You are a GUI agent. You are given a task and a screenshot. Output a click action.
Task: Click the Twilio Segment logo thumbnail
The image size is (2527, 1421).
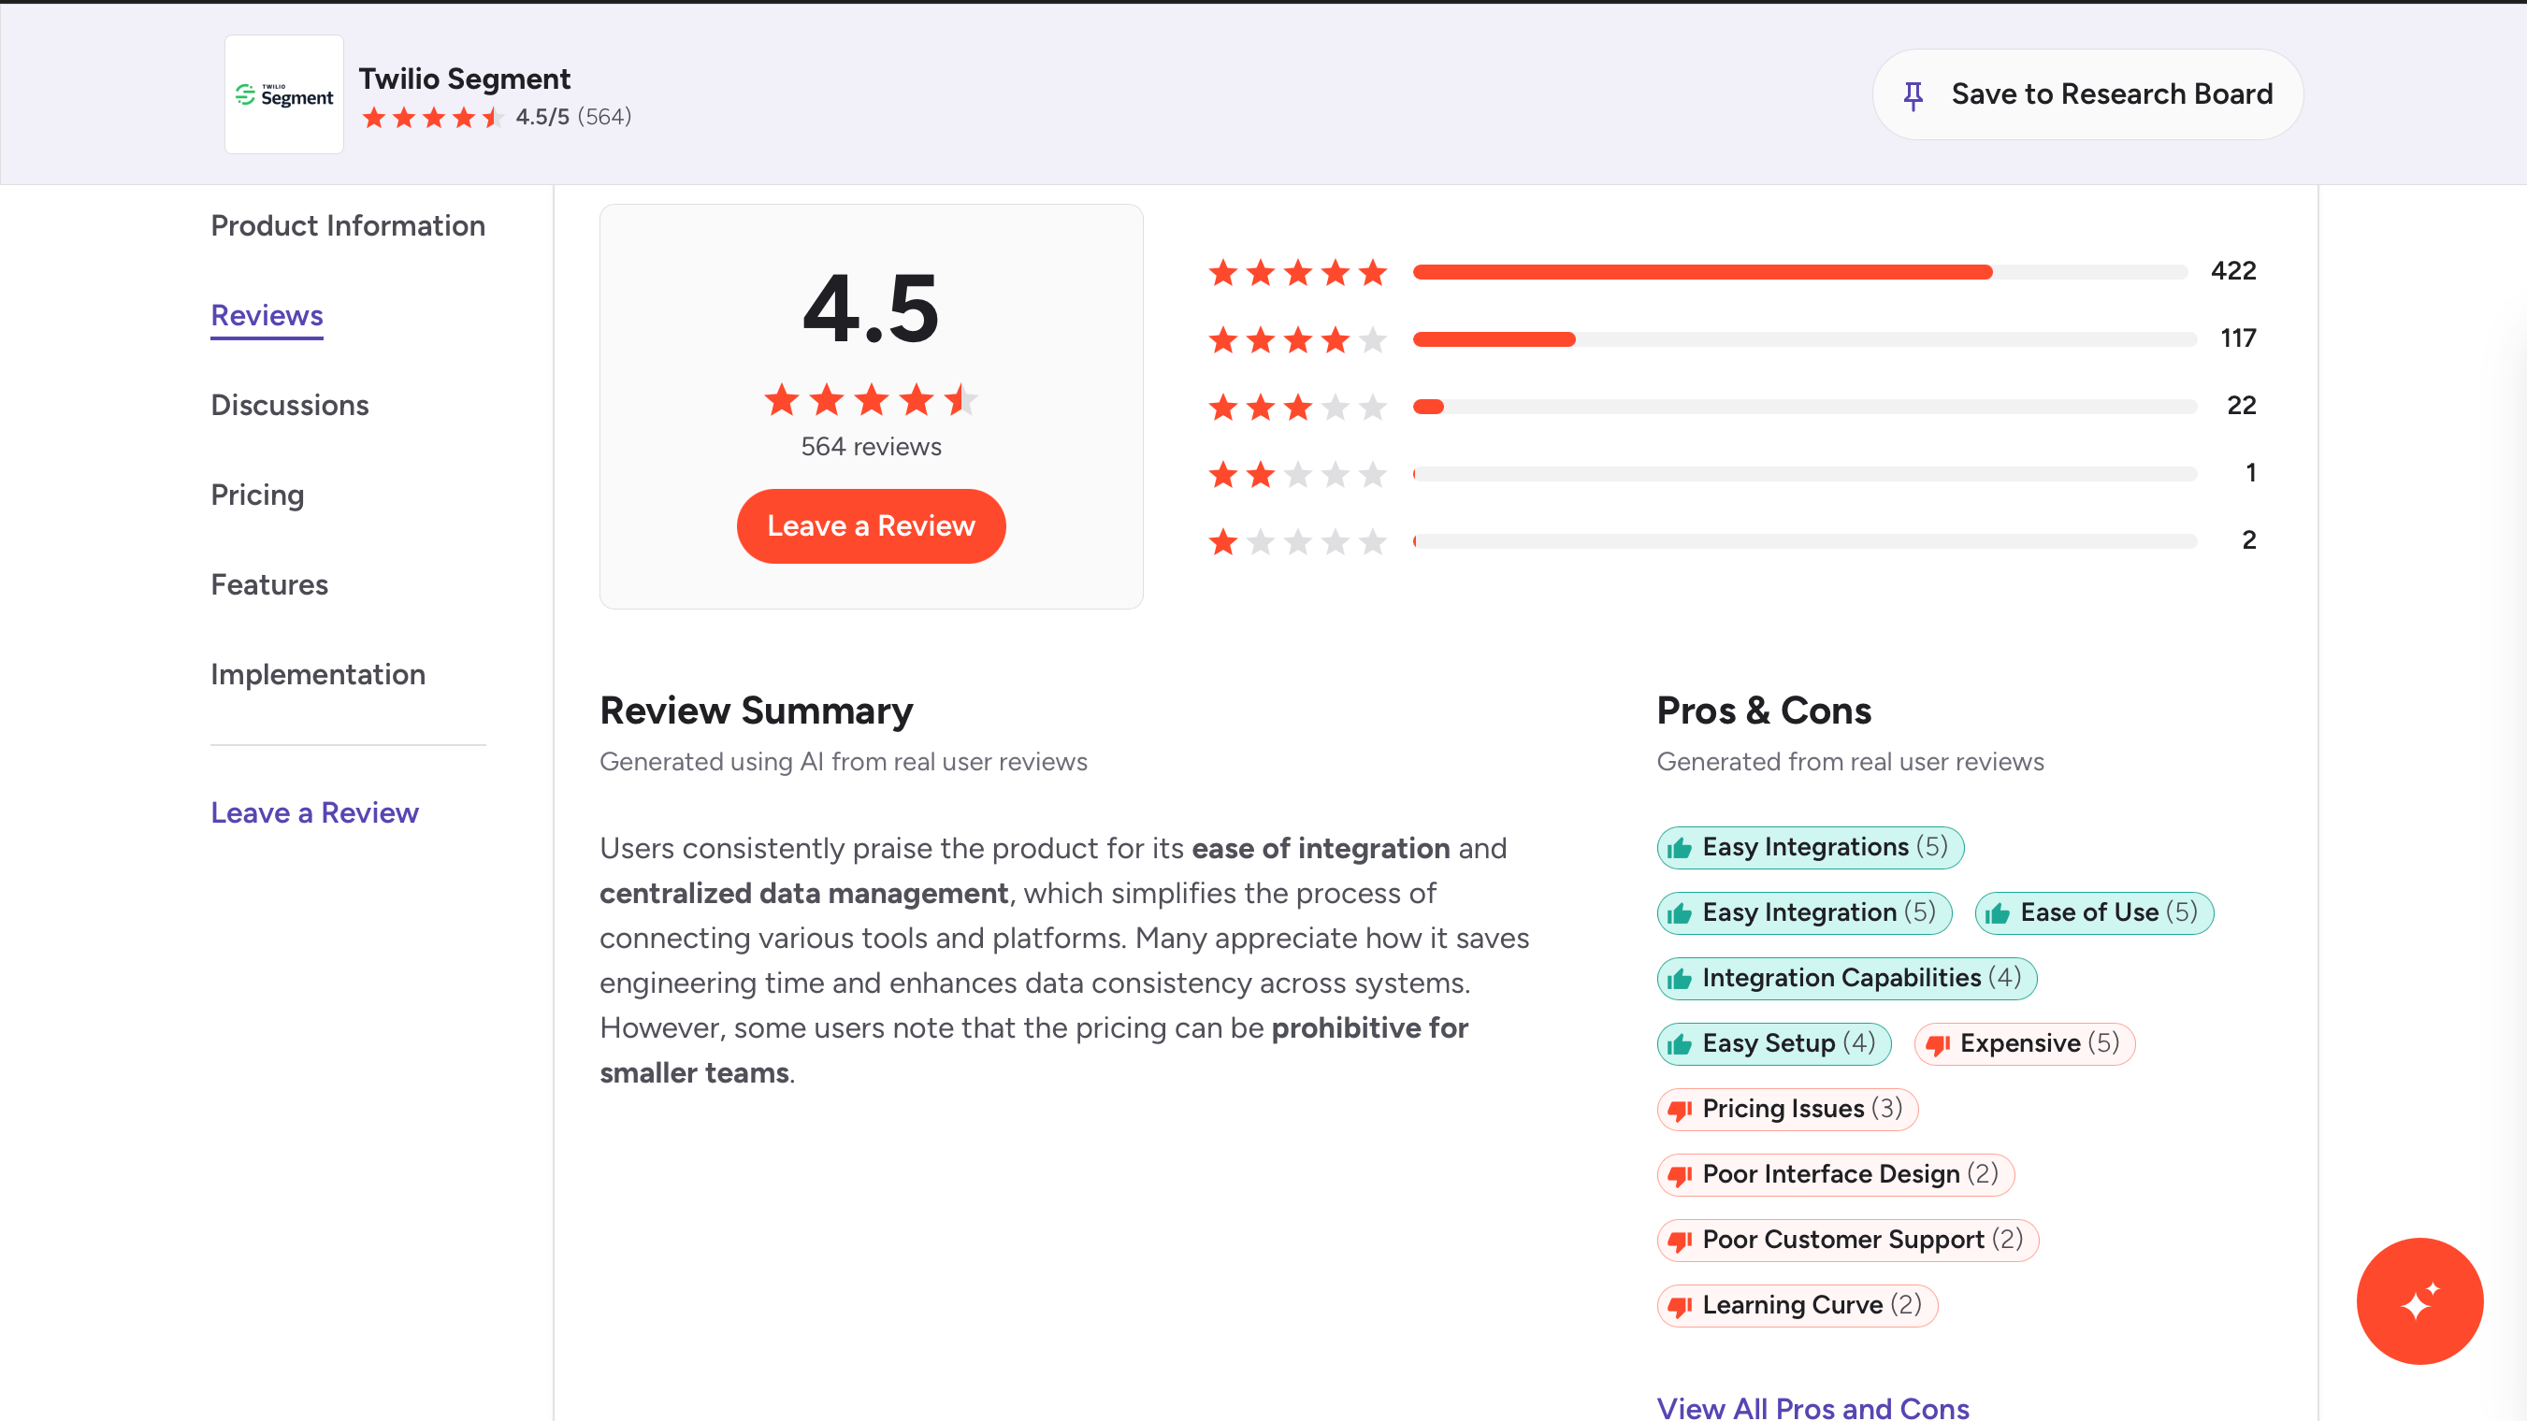[283, 94]
